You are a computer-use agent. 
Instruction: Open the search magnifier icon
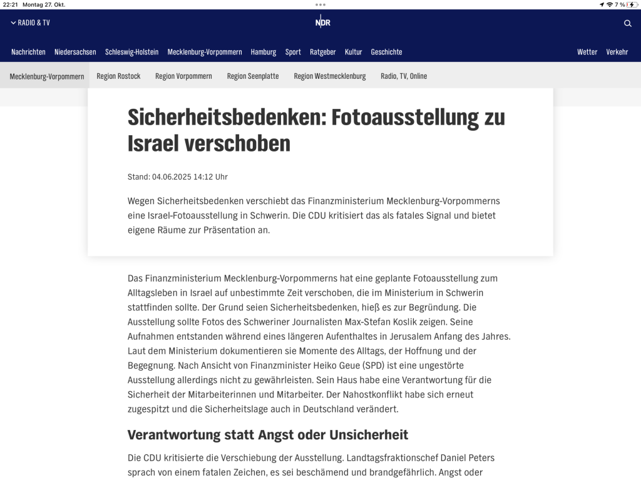click(627, 23)
